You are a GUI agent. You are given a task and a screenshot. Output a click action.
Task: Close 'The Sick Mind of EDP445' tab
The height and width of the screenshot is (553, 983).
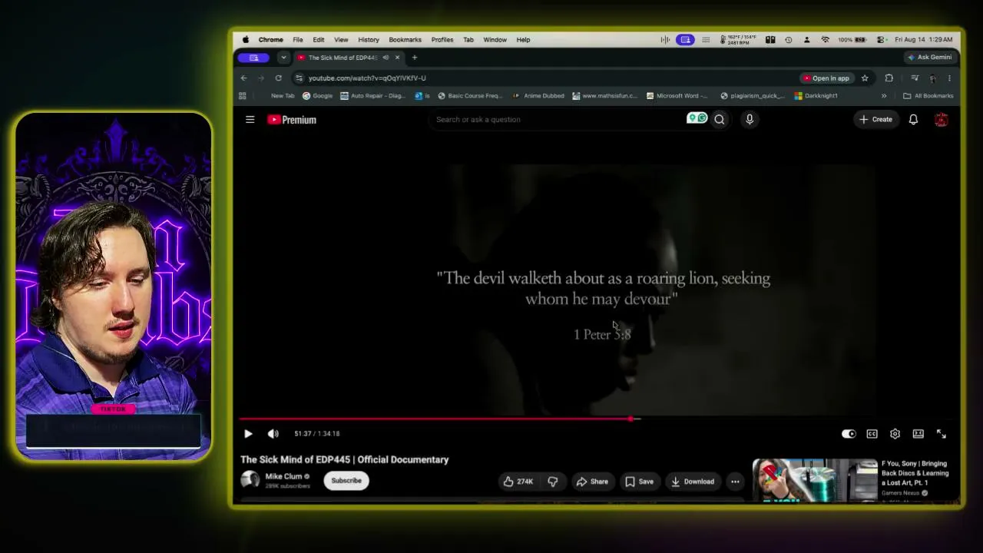pyautogui.click(x=397, y=58)
